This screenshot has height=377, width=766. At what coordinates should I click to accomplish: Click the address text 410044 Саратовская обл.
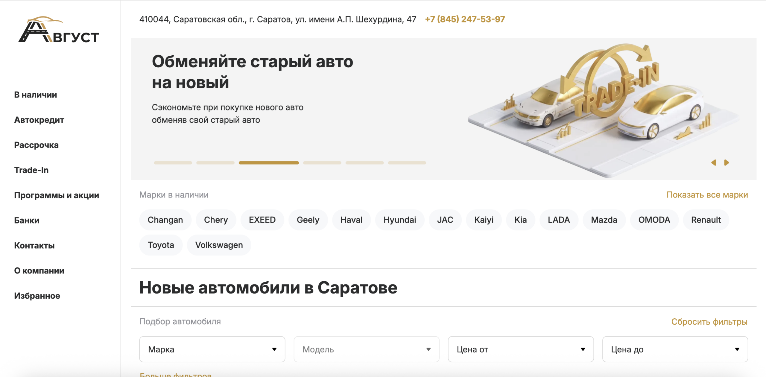tap(278, 19)
